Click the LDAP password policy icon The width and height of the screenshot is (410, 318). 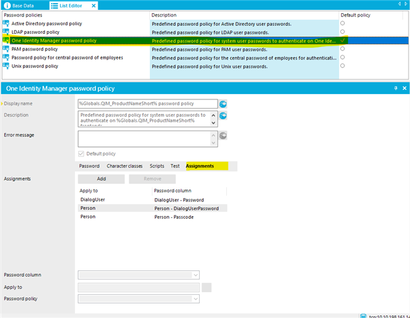[x=6, y=32]
